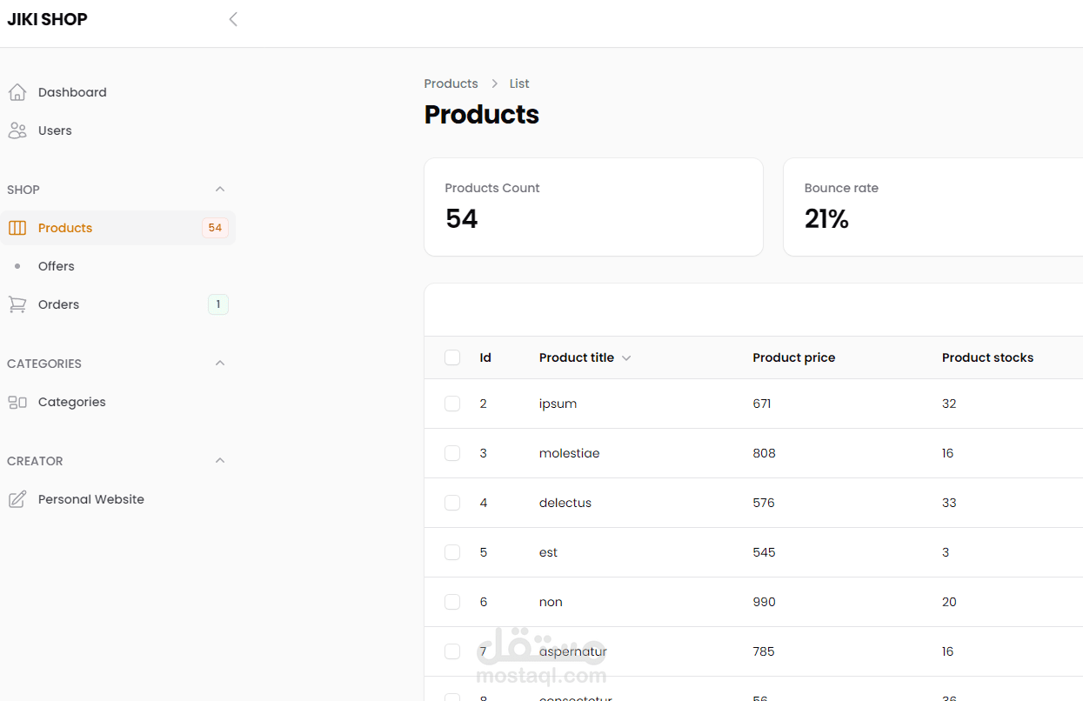This screenshot has height=701, width=1083.
Task: Toggle the select-all checkbox in table header
Action: click(x=452, y=357)
